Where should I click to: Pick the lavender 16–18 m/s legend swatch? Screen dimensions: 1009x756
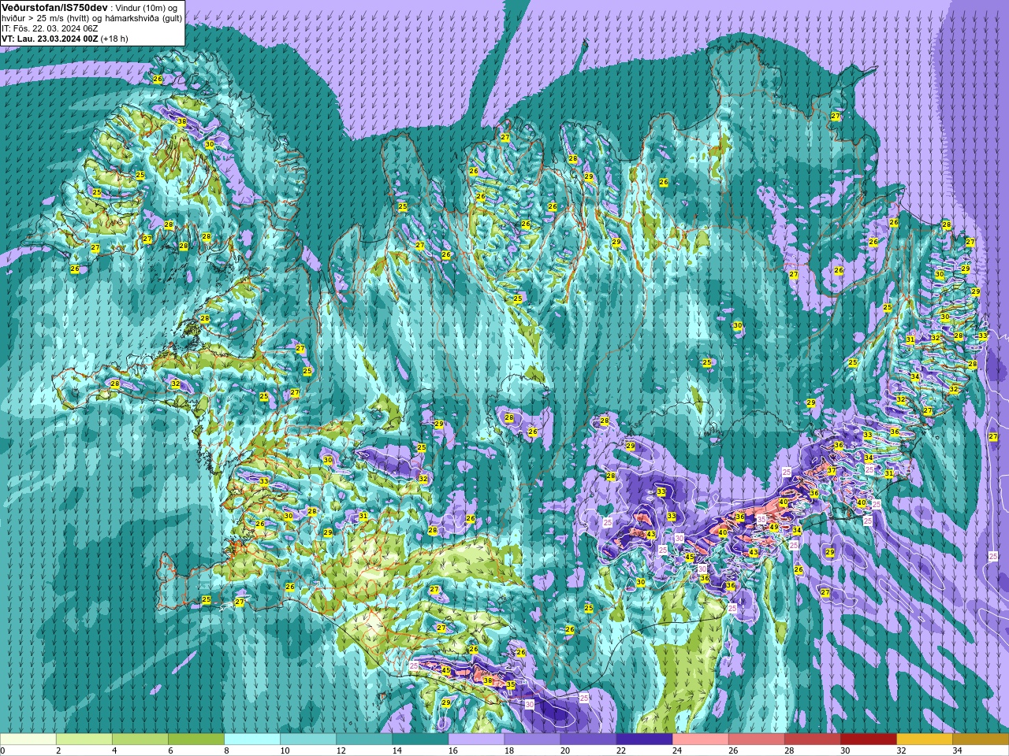476,739
